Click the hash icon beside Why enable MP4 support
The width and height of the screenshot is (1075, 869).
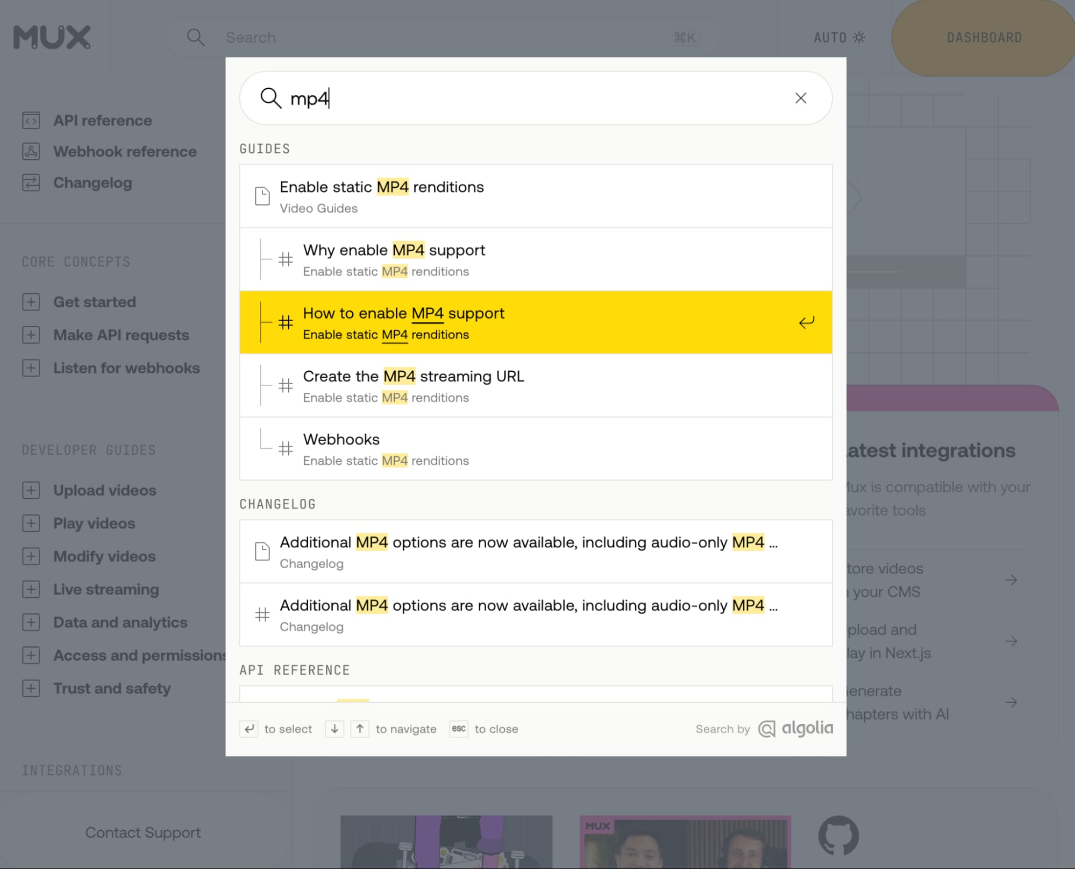(286, 259)
